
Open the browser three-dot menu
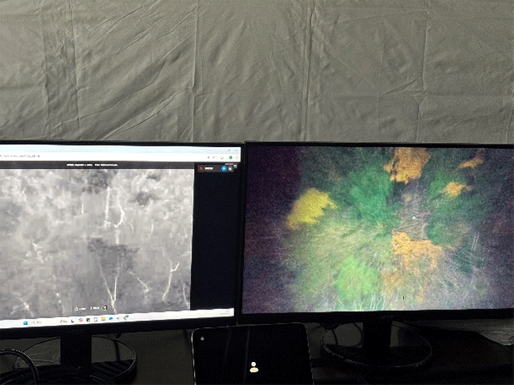tap(237, 158)
